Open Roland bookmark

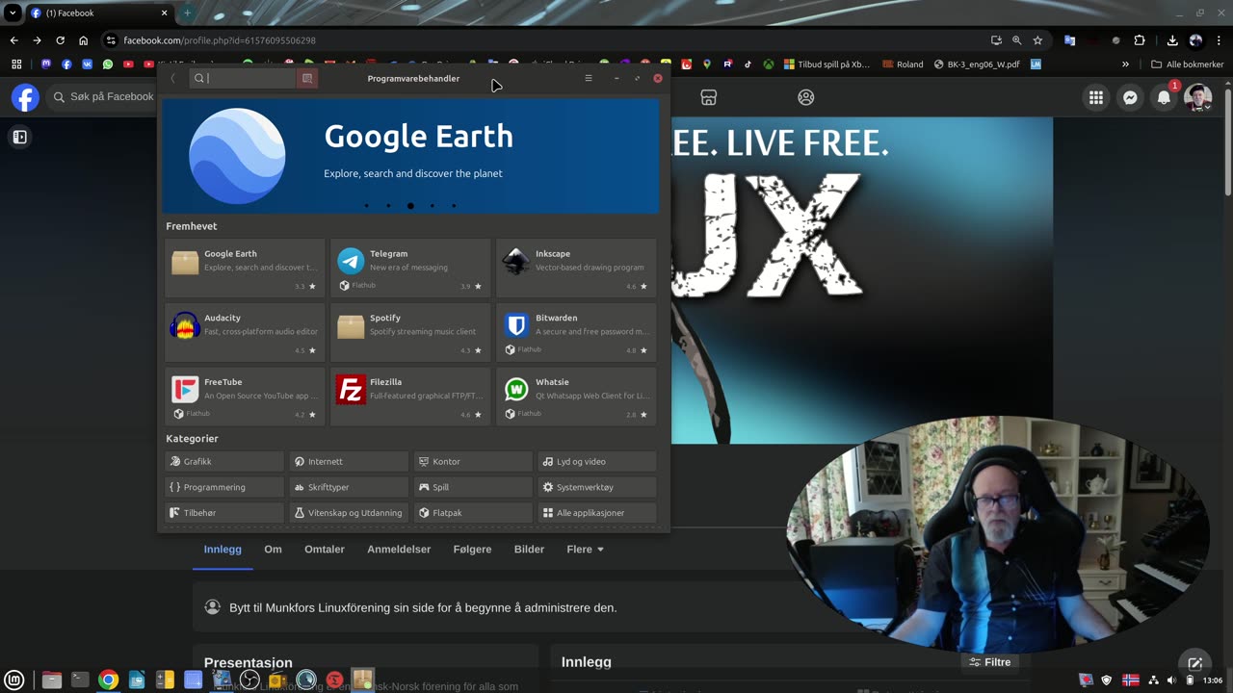(902, 64)
